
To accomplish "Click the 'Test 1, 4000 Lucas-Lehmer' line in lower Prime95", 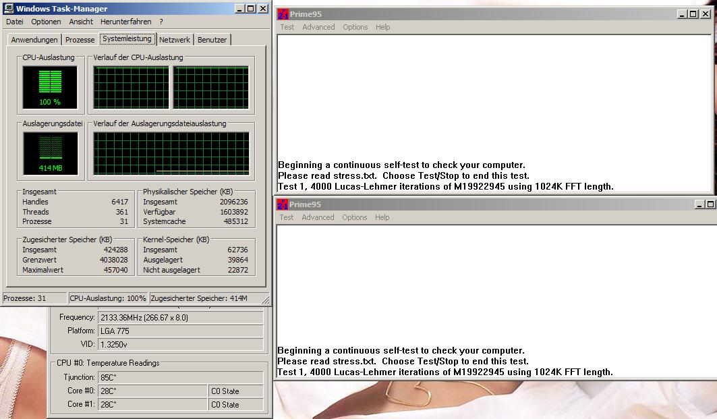I will (x=445, y=372).
